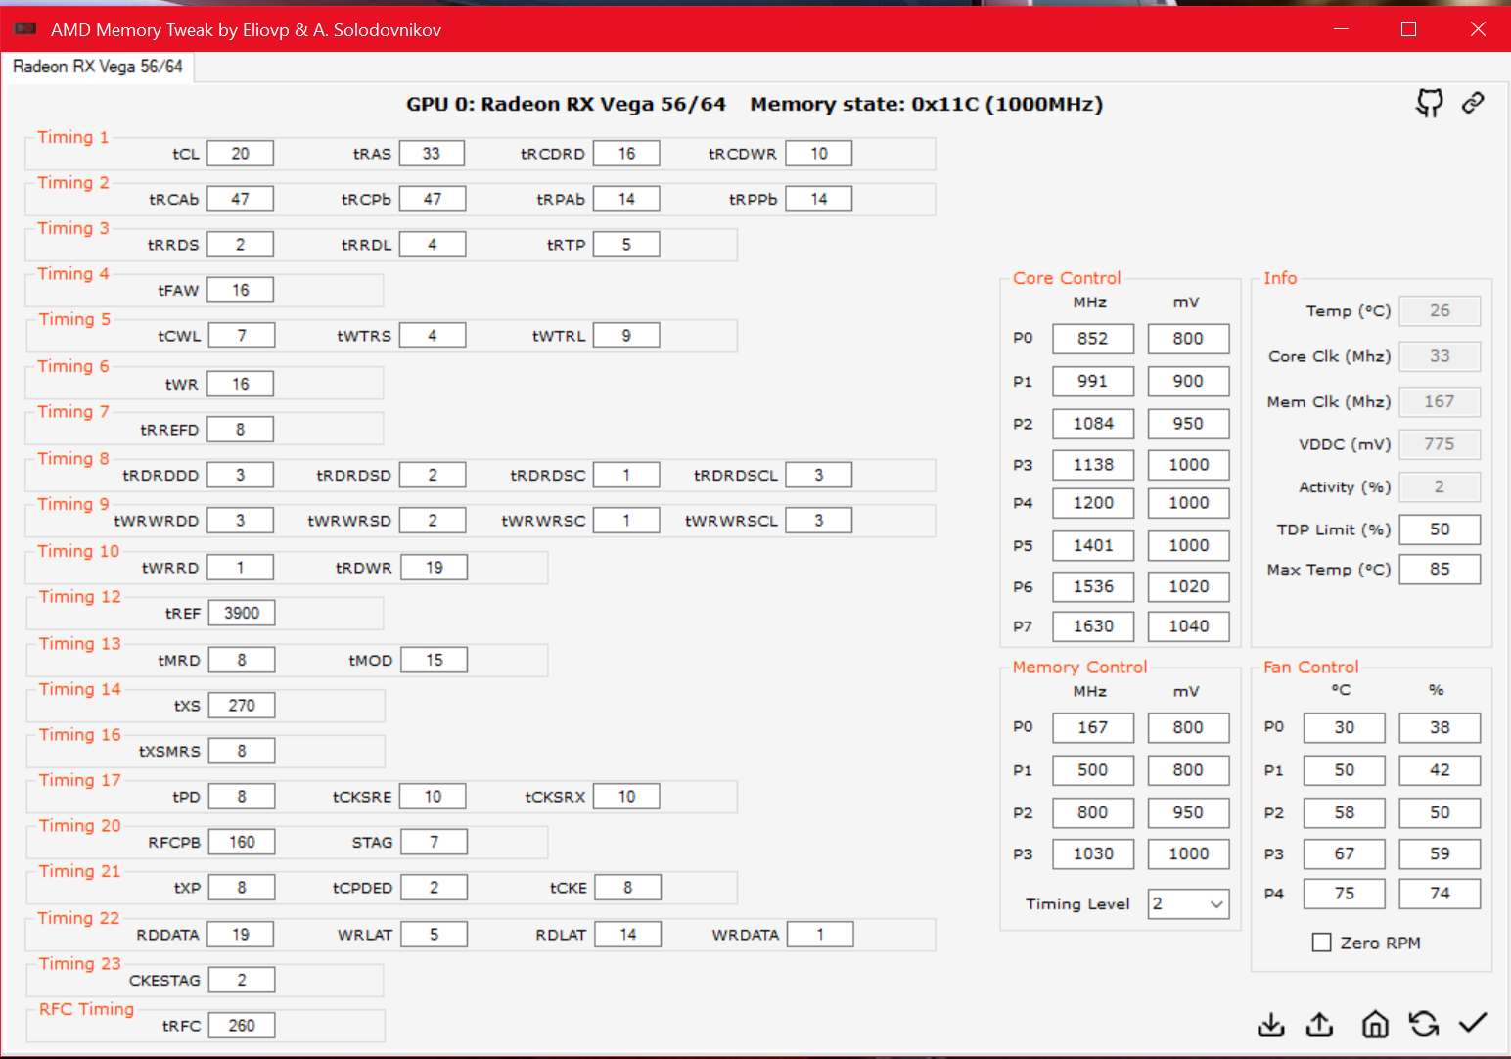The height and width of the screenshot is (1059, 1511).
Task: Click the tMOD input field
Action: click(x=435, y=660)
